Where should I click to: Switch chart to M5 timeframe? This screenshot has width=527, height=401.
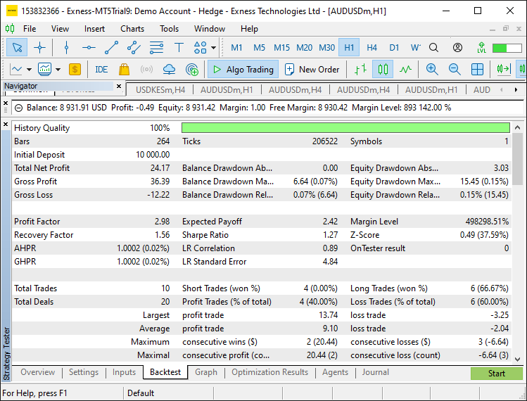tap(259, 48)
